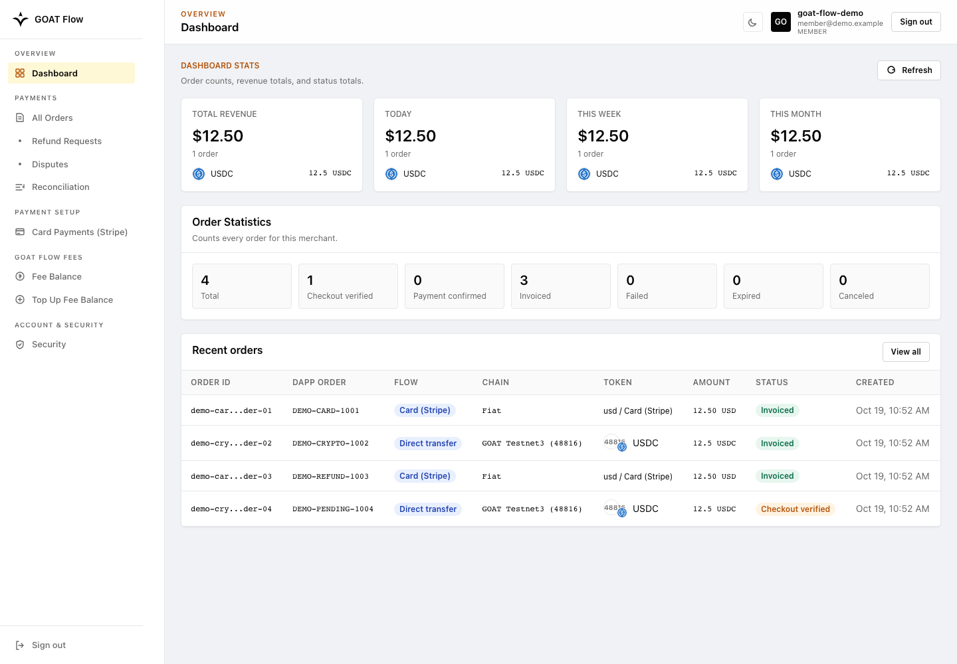Click the Security shield icon
Screen dimensions: 957x664
click(x=20, y=345)
